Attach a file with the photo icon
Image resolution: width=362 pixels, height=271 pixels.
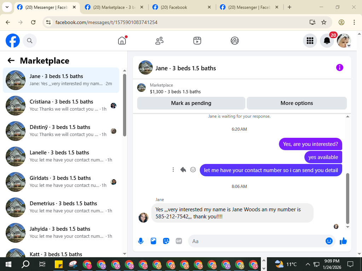[153, 241]
